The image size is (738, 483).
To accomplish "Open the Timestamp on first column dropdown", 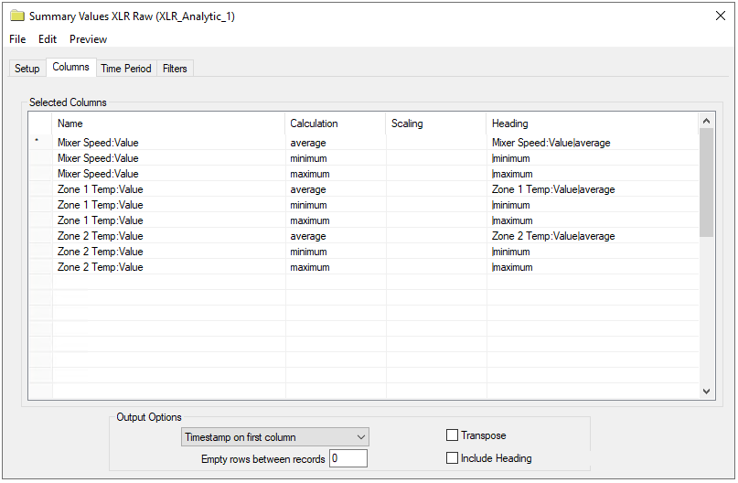I will [x=275, y=437].
